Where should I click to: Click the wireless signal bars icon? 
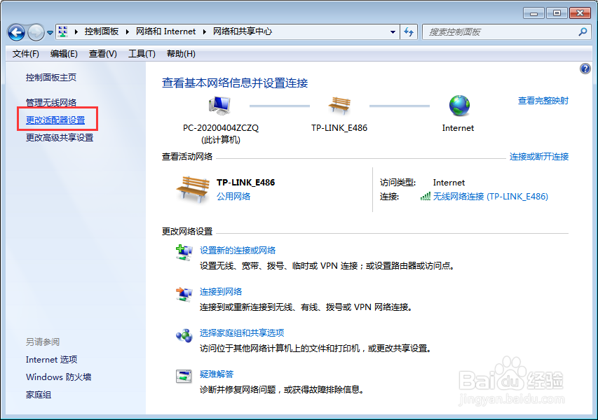426,196
